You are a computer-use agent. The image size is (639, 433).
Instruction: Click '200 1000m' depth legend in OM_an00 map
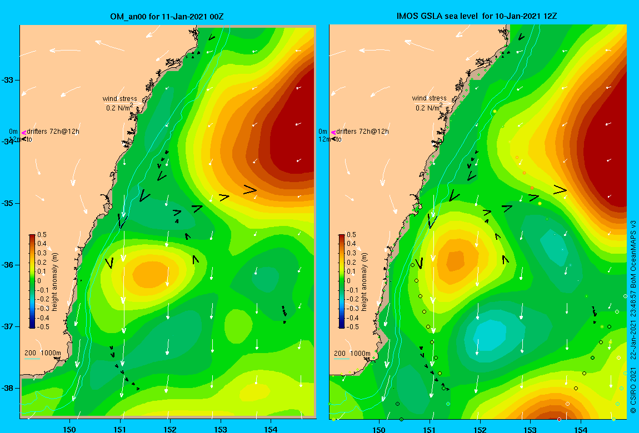pos(43,353)
